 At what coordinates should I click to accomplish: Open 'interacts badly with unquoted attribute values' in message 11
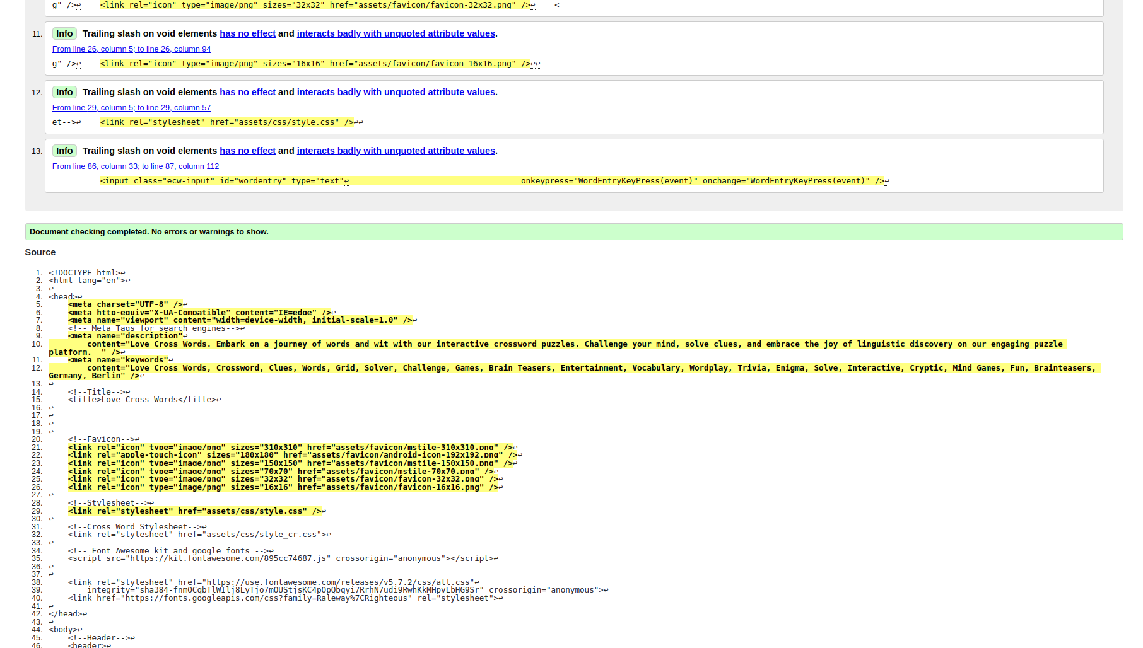coord(396,33)
